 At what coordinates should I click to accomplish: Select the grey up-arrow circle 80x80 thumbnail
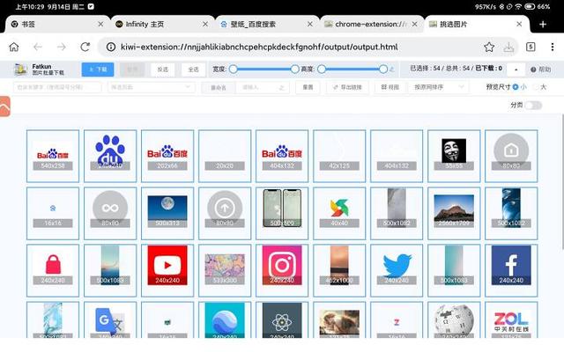225,213
